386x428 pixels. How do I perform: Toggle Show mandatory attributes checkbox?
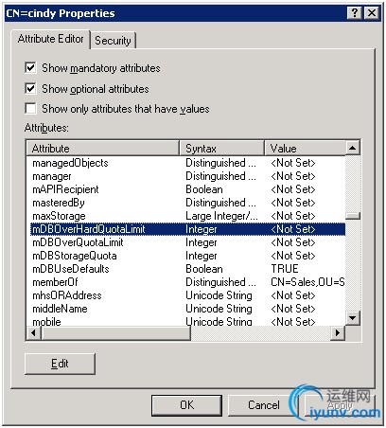pos(30,68)
